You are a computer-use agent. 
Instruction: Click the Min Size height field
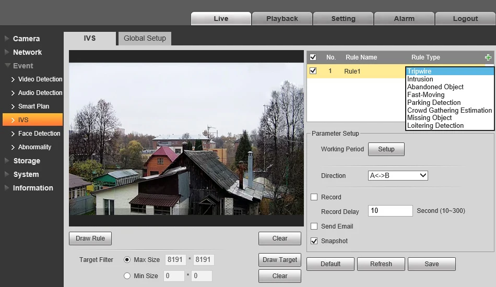coord(202,276)
